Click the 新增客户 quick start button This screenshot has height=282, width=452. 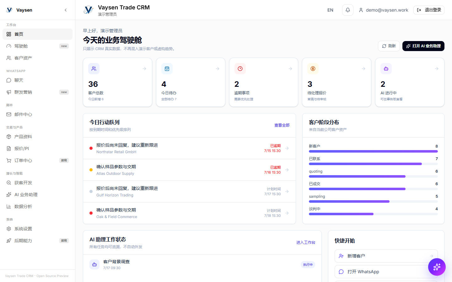[386, 256]
